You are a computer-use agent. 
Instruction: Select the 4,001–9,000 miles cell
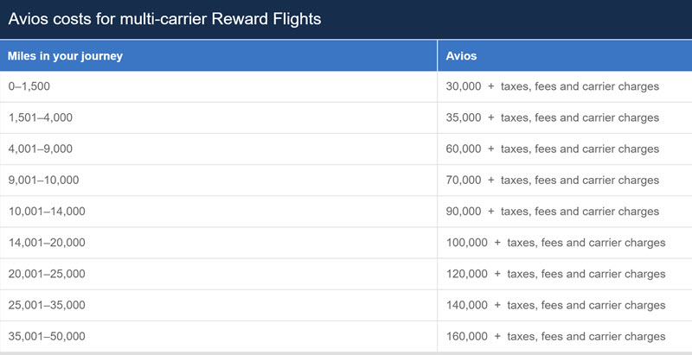[x=219, y=149]
